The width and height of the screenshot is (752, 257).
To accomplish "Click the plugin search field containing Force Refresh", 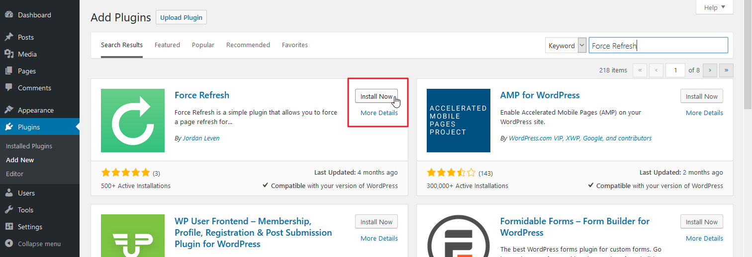I will (x=658, y=46).
